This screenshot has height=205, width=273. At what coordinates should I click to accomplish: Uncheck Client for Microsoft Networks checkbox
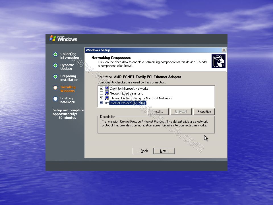pyautogui.click(x=101, y=88)
